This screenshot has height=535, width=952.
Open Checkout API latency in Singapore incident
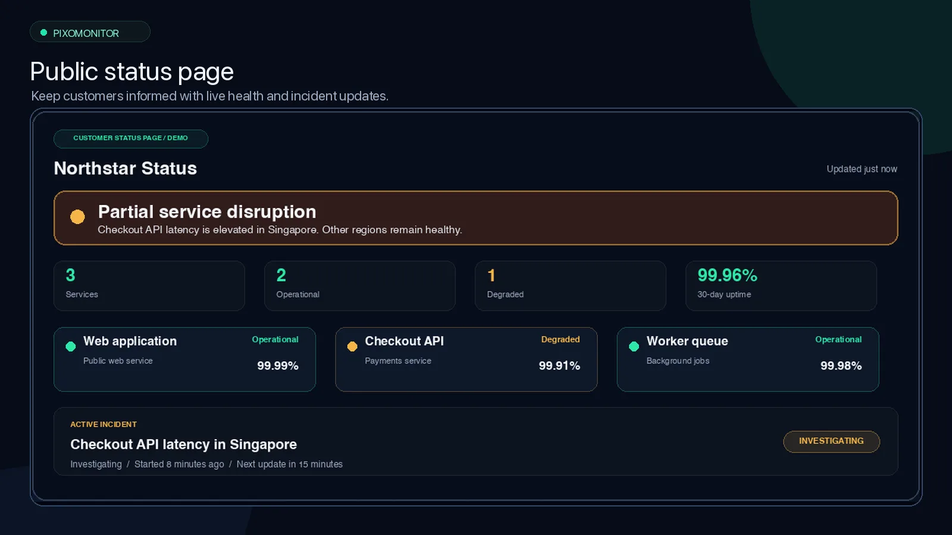[476, 442]
